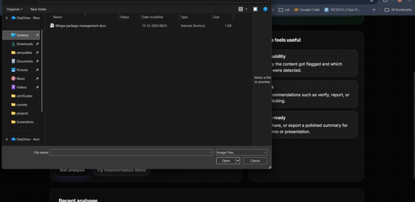Viewport: 415px width, 202px height.
Task: Sort by the Status column header
Action: coord(125,17)
